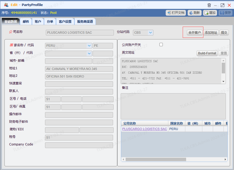This screenshot has width=234, height=170.
Task: Click the EDI input field
Action: click(x=97, y=130)
